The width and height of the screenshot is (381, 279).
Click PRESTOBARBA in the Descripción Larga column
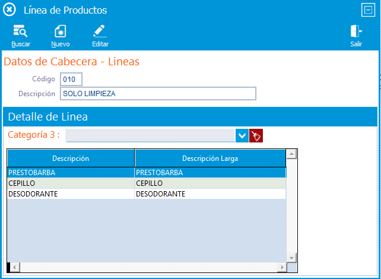click(210, 173)
